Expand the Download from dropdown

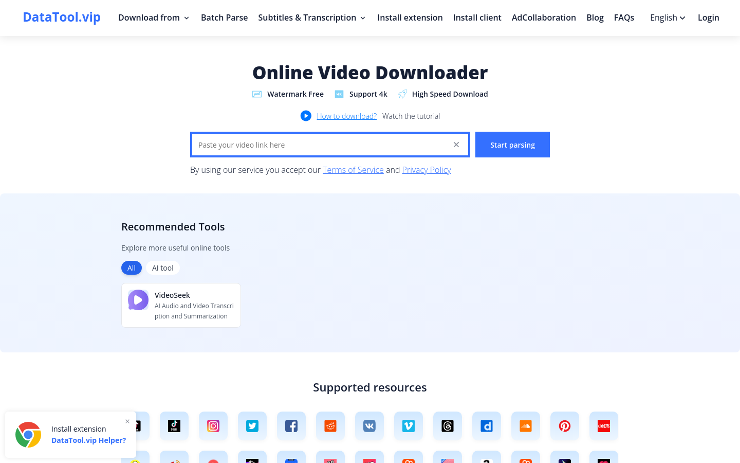point(154,17)
